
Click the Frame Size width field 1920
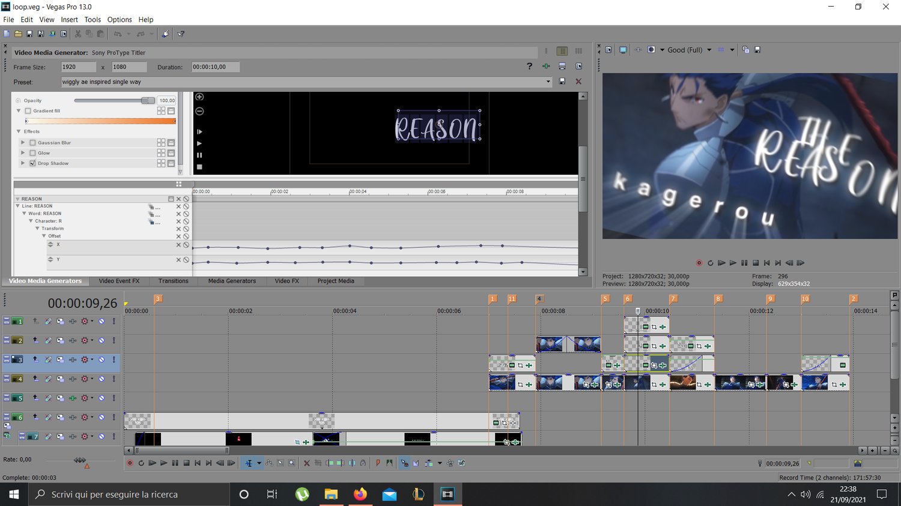click(78, 67)
